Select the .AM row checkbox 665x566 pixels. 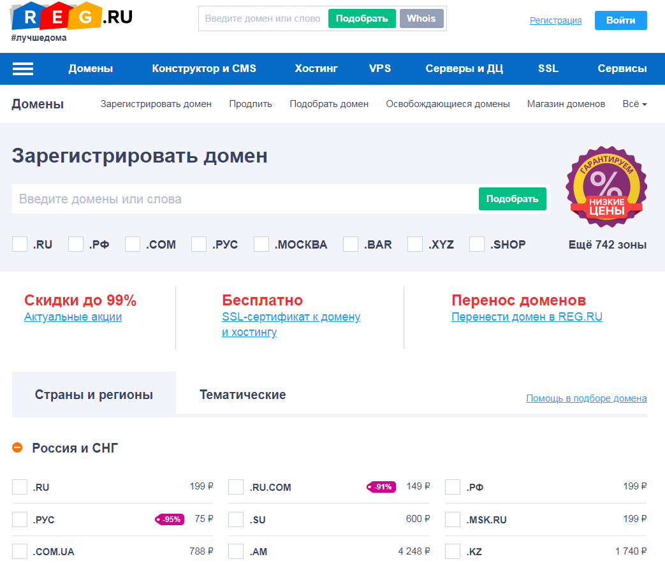point(236,551)
